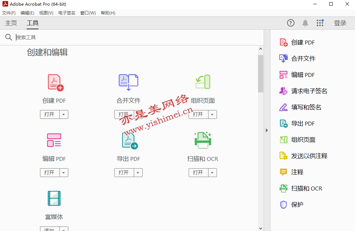Open the 编辑(E) menu
The image size is (355, 231).
(27, 13)
